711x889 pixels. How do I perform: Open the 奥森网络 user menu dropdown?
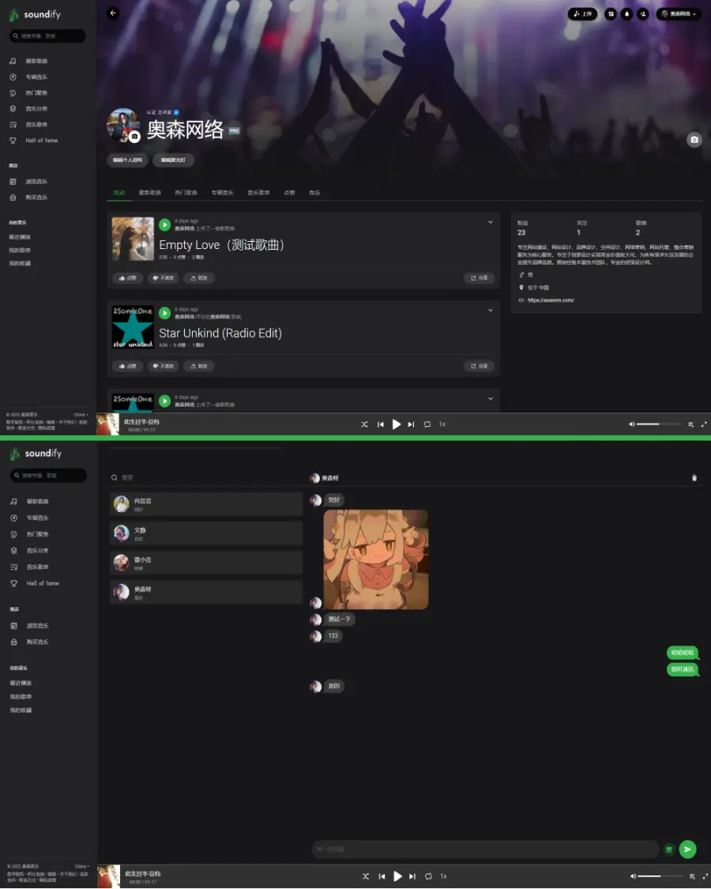pos(679,13)
